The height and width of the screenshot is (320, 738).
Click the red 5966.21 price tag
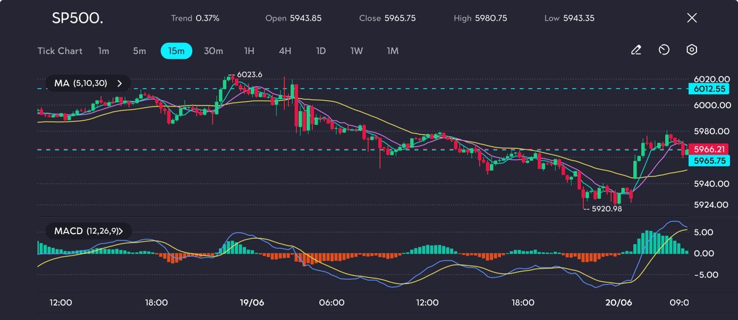pyautogui.click(x=709, y=149)
